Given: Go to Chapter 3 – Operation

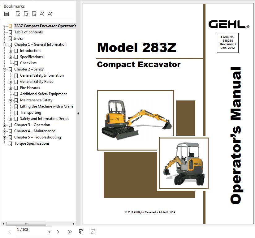Looking at the screenshot, I should tap(32, 125).
